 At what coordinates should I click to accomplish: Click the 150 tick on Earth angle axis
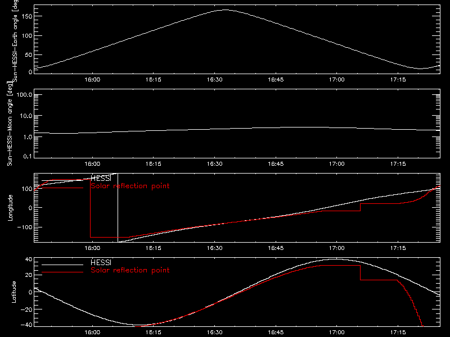point(27,16)
